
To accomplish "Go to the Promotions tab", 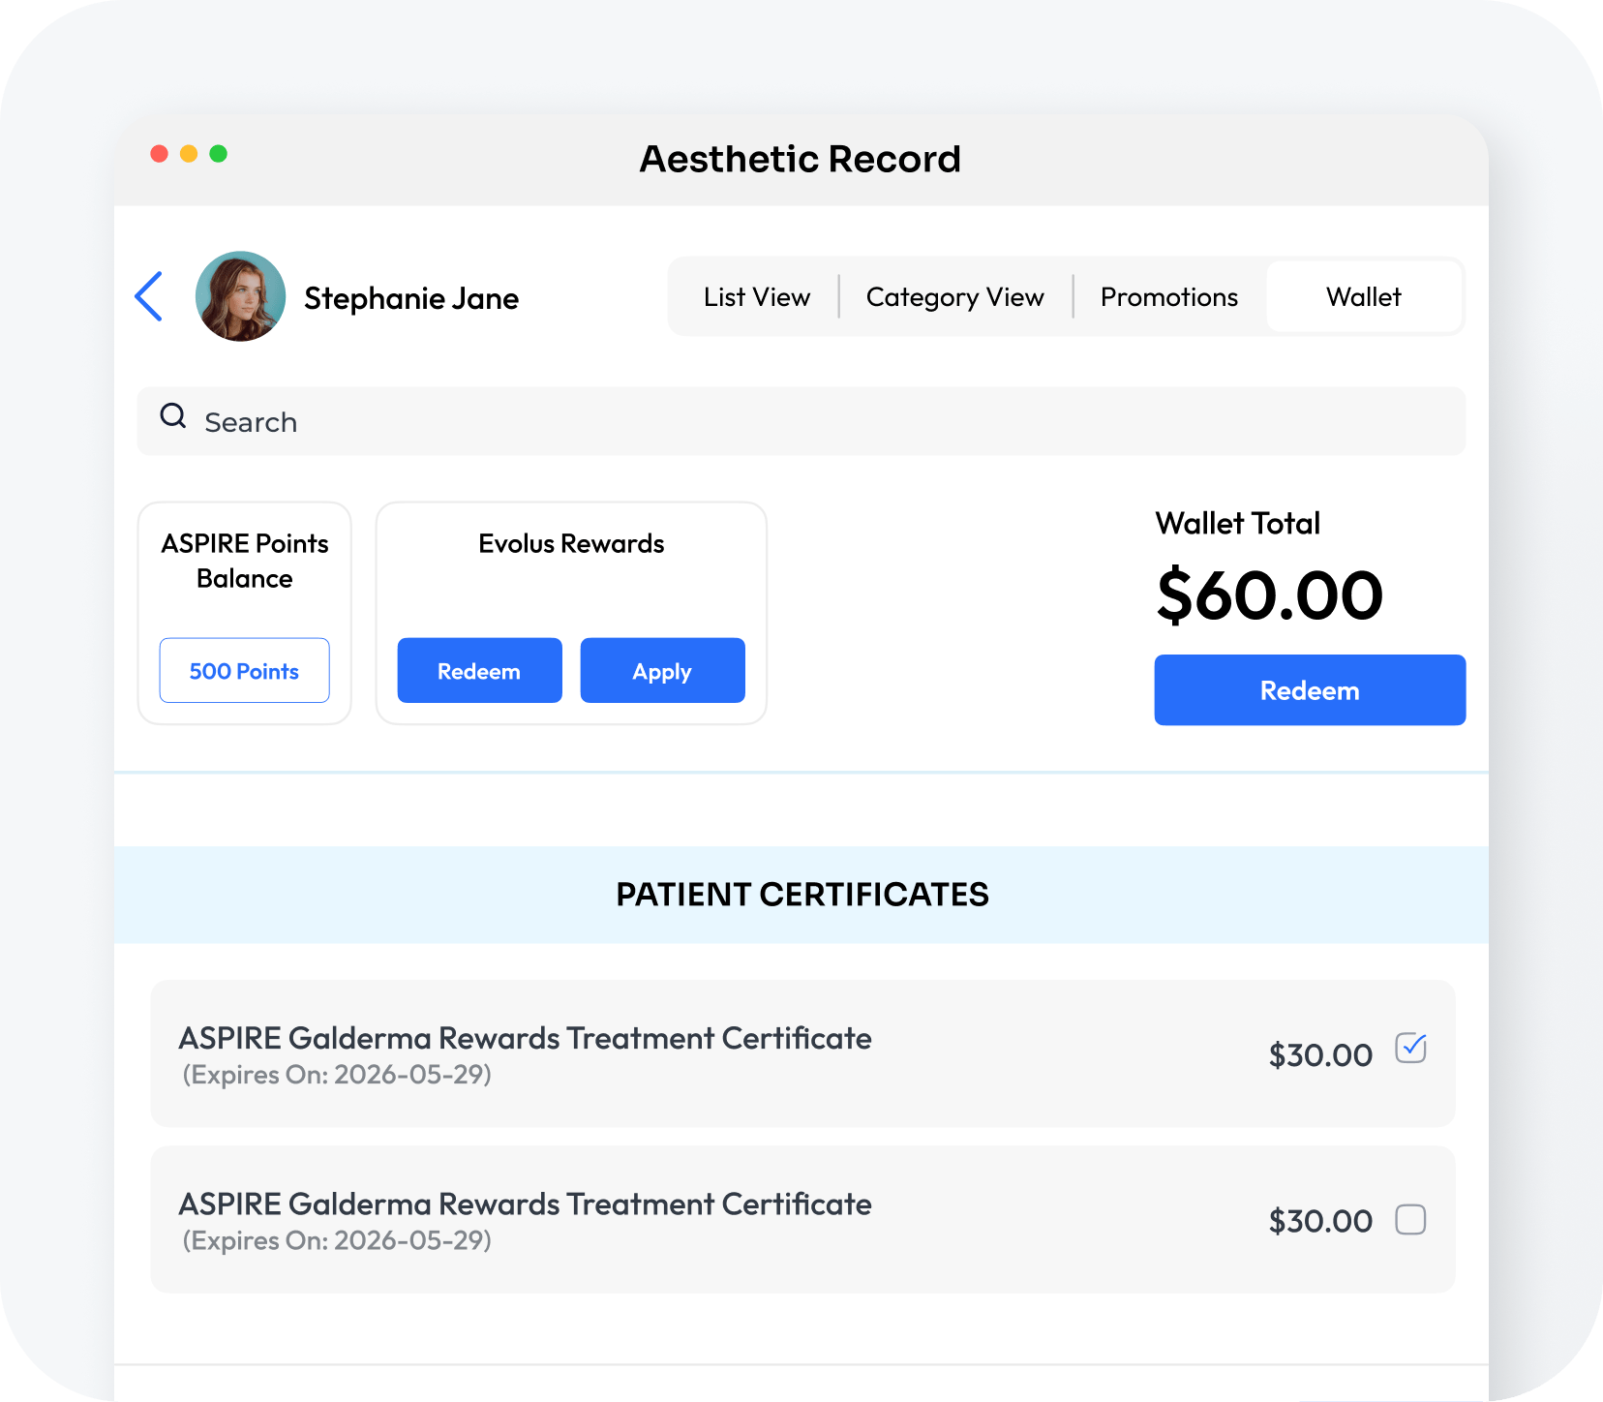I will (x=1168, y=297).
